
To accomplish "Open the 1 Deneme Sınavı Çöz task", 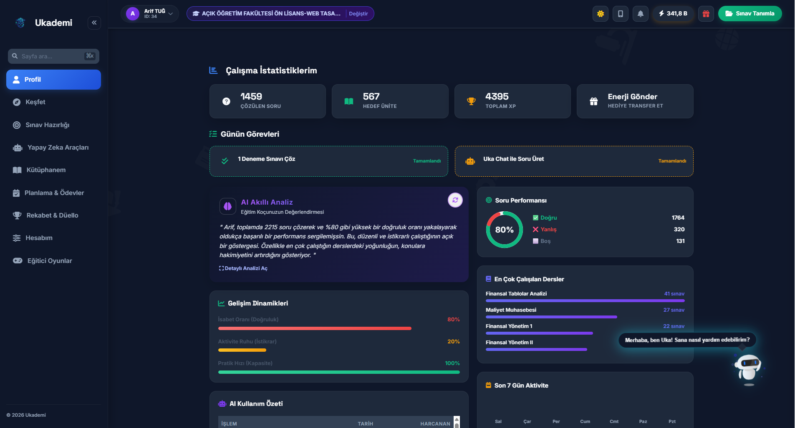I will (329, 161).
